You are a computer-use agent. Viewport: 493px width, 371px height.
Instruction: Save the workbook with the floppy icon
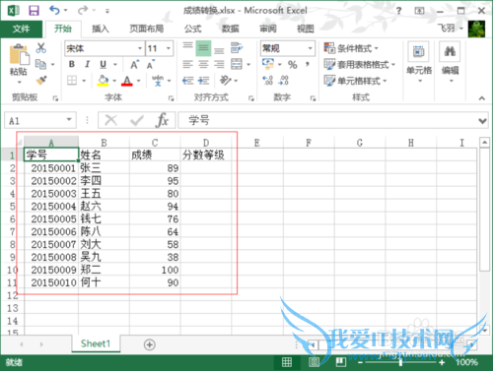[34, 11]
